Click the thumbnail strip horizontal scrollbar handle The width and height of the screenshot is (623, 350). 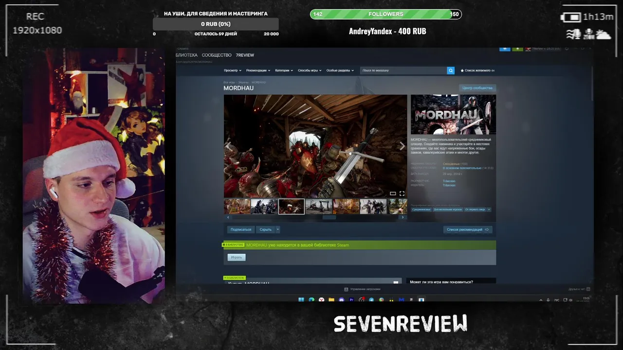(x=330, y=217)
